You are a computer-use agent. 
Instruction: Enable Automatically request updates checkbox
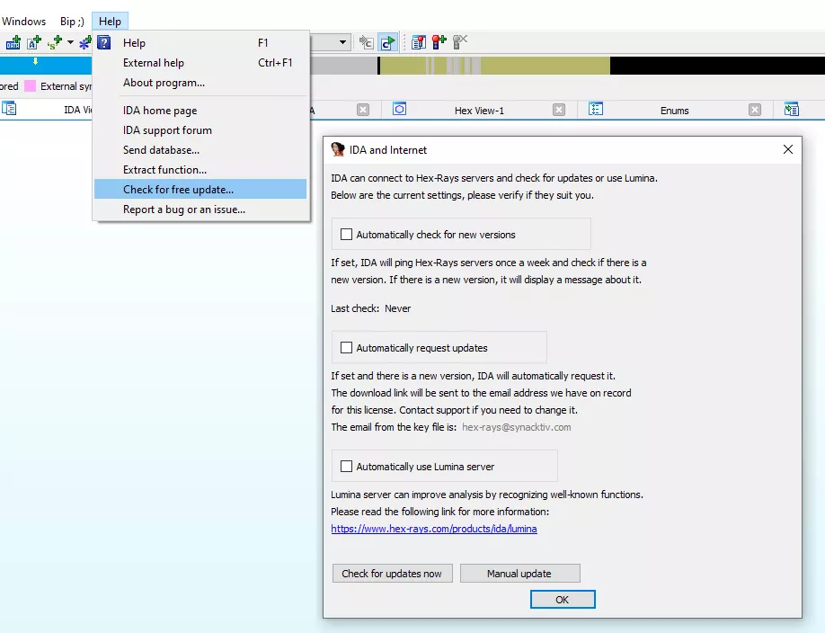pyautogui.click(x=346, y=348)
